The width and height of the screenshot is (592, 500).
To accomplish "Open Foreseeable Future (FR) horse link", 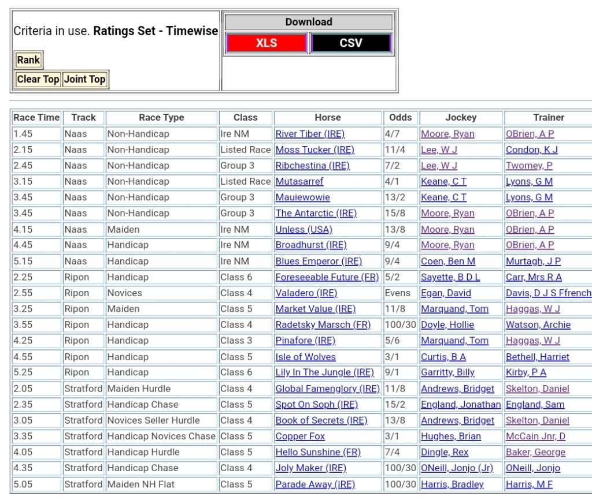I will point(327,277).
